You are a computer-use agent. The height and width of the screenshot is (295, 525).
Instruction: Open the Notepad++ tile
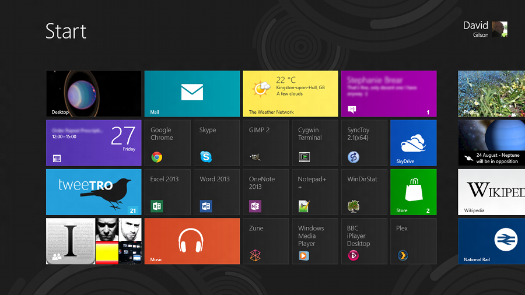click(315, 192)
